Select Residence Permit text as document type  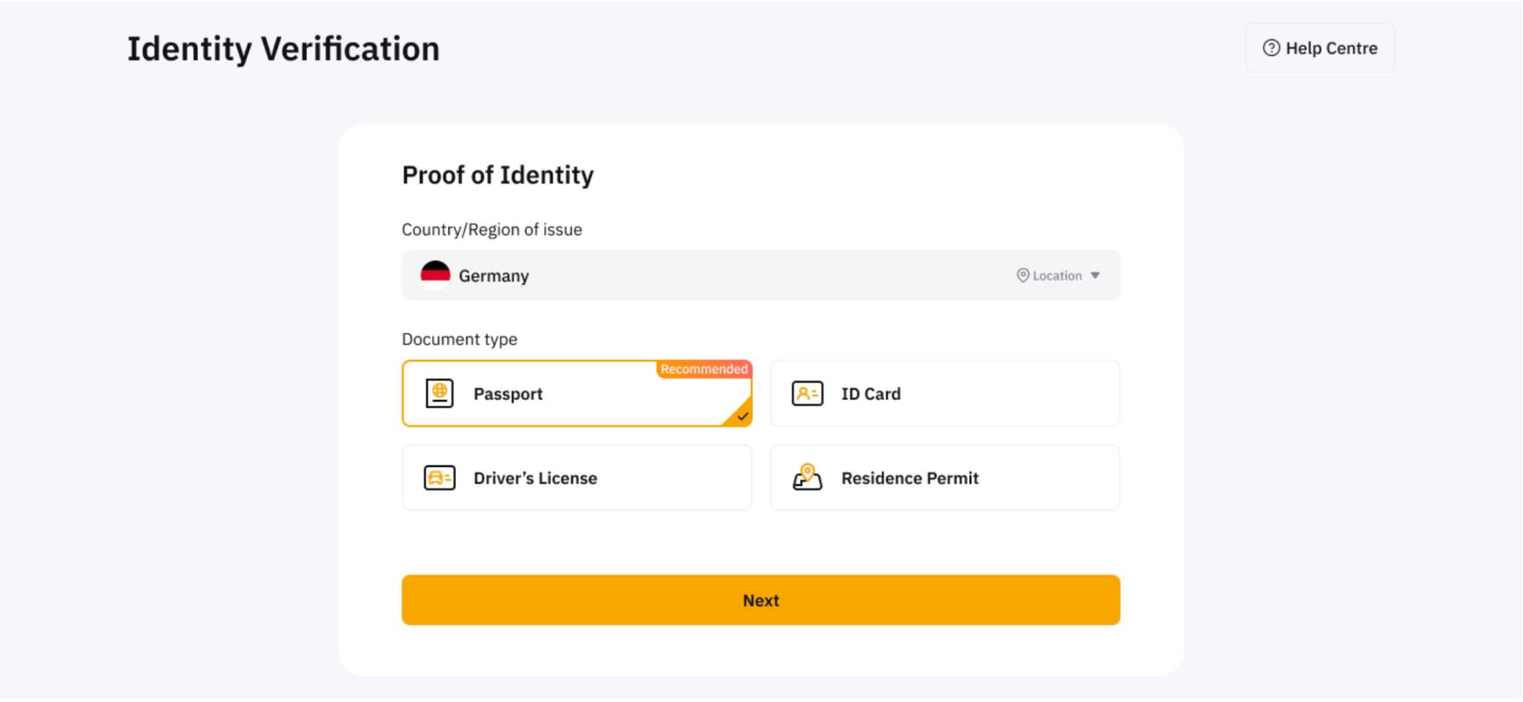click(909, 478)
